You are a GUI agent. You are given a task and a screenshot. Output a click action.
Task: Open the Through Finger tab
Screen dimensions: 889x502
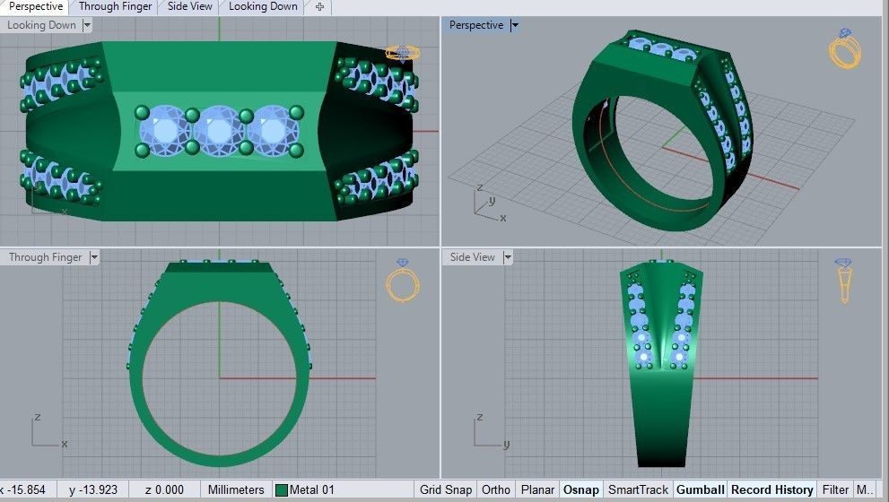pos(115,7)
